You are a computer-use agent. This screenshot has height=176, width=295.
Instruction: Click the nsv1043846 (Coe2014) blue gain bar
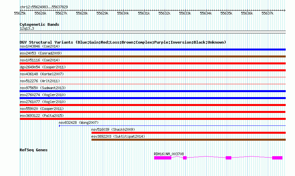coord(152,50)
